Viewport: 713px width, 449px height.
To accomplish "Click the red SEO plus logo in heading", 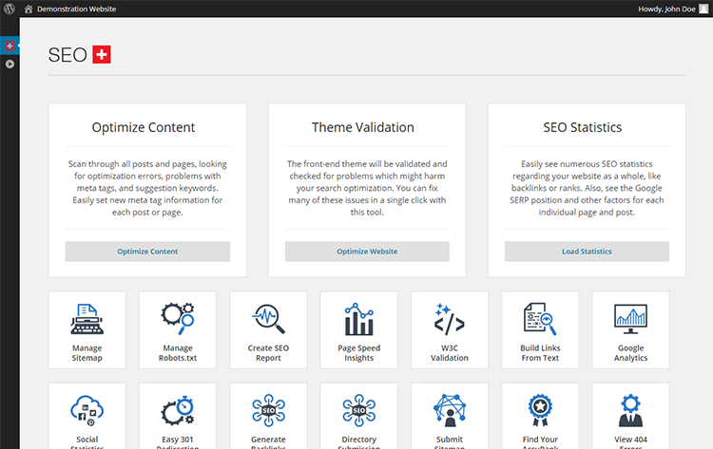I will click(x=102, y=54).
